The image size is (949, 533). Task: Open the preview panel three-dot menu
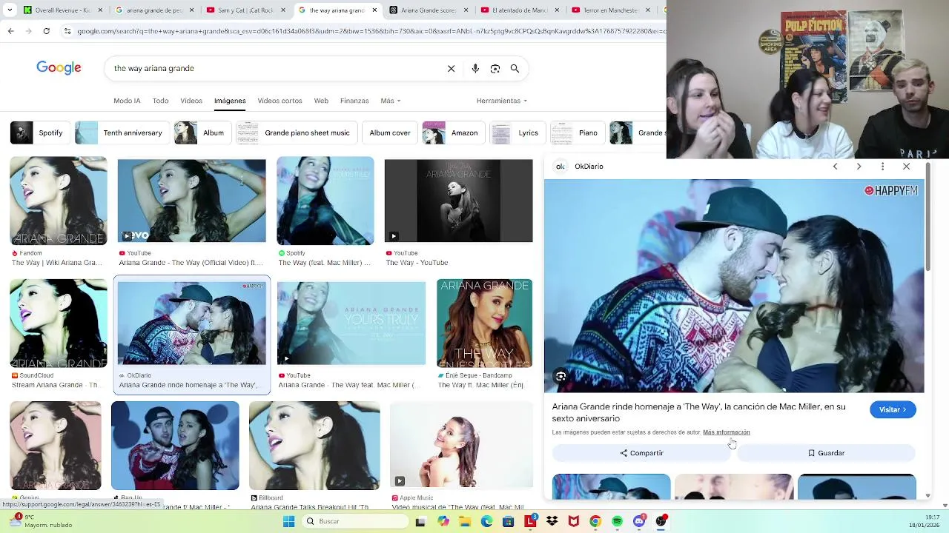[882, 167]
